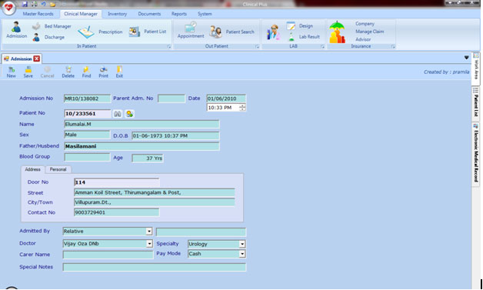The height and width of the screenshot is (290, 483).
Task: Open the System ribbon tab
Action: (205, 14)
